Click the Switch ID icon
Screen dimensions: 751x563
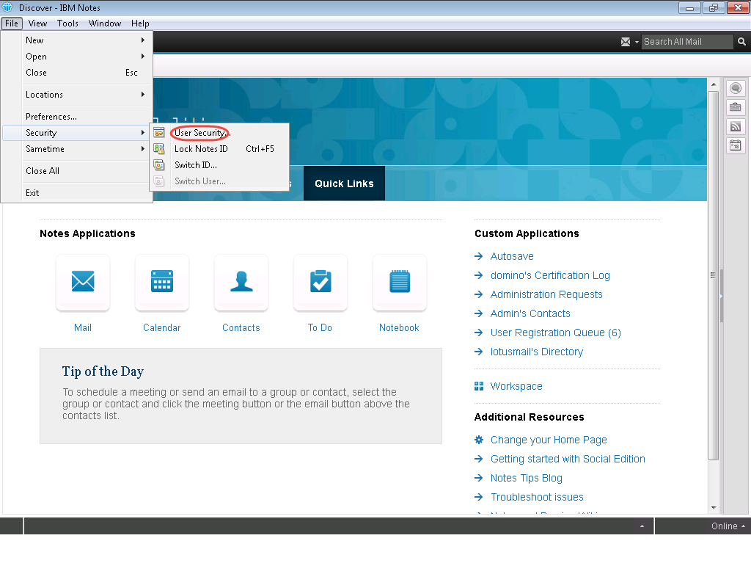[159, 165]
